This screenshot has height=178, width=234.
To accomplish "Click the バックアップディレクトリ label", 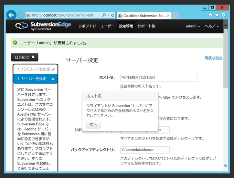I will [93, 150].
